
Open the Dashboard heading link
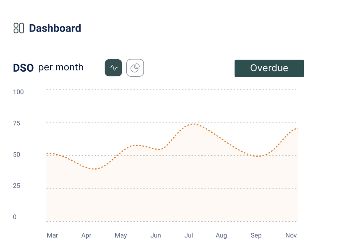[x=55, y=29]
